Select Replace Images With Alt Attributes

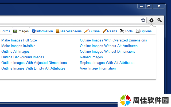107,63
